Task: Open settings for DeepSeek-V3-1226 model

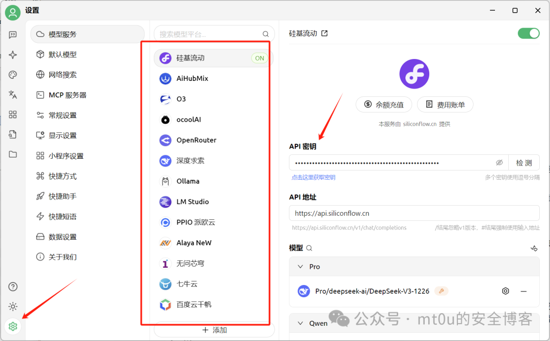Action: tap(505, 291)
